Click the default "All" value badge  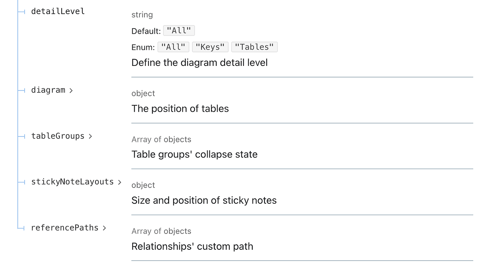pyautogui.click(x=179, y=30)
